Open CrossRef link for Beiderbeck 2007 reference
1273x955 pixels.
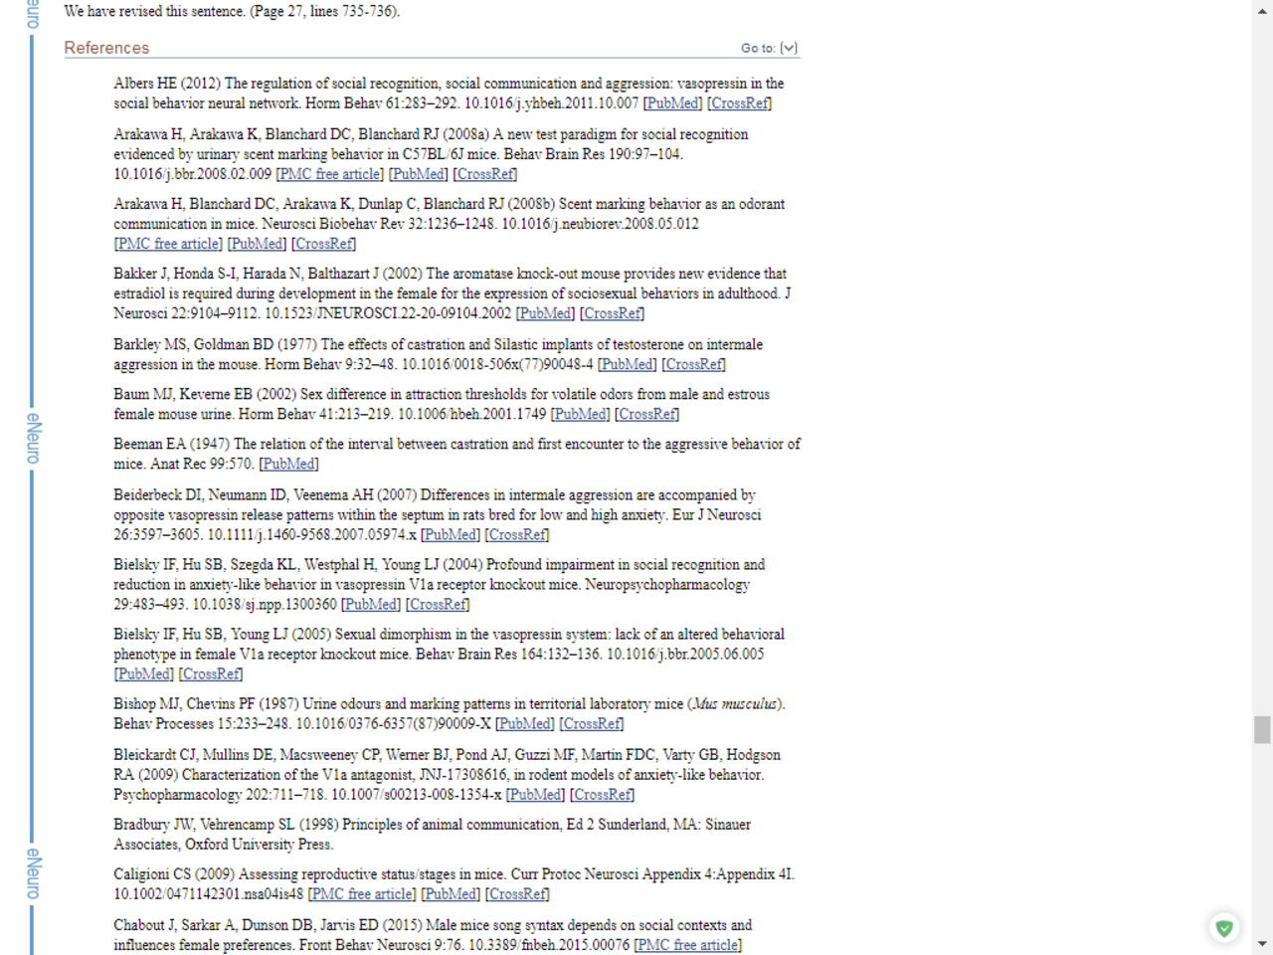(x=517, y=535)
